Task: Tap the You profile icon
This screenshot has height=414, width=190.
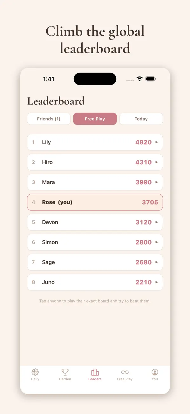Action: tap(155, 372)
